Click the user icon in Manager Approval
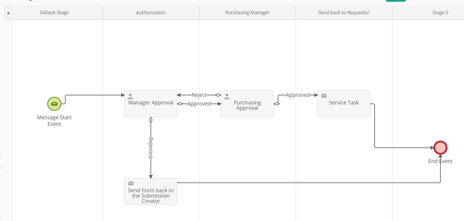Viewport: 464px width, 221px height. (x=130, y=96)
